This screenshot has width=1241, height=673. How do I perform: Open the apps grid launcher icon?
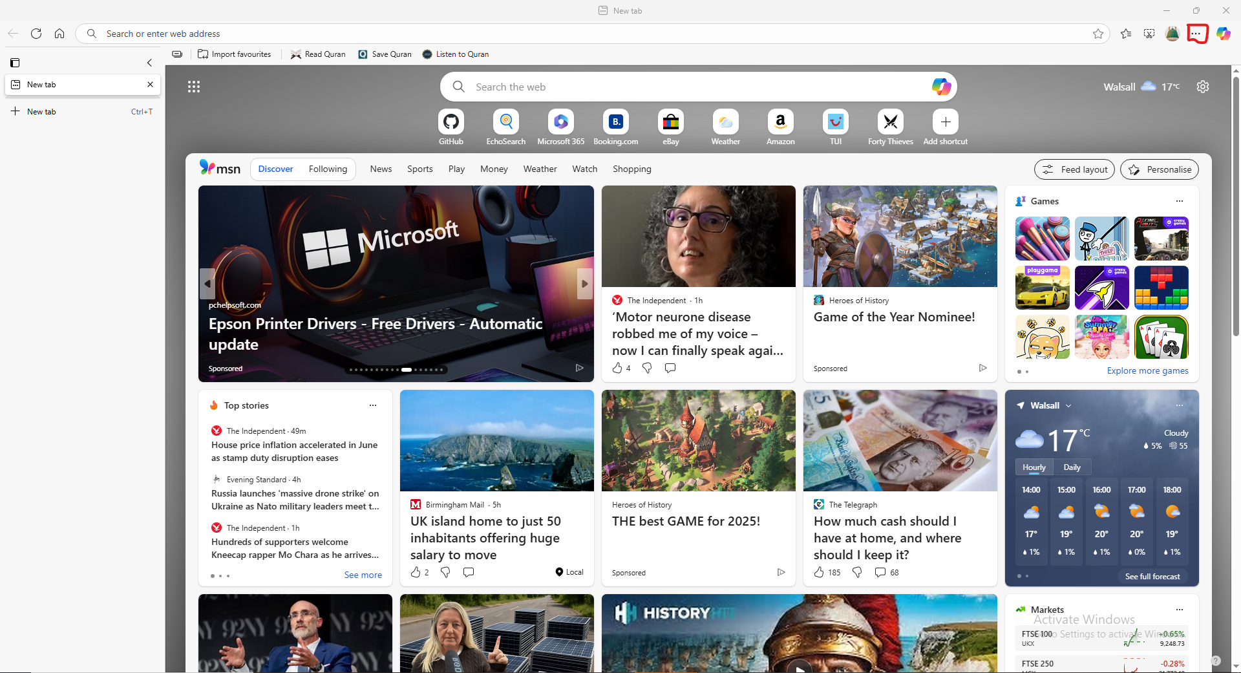[194, 87]
